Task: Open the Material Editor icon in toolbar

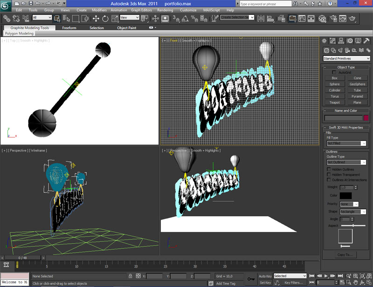Action: click(x=322, y=19)
